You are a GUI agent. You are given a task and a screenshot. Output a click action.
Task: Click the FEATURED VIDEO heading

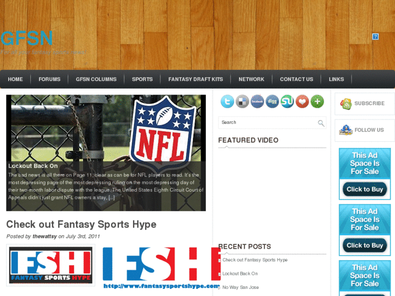[x=248, y=140]
